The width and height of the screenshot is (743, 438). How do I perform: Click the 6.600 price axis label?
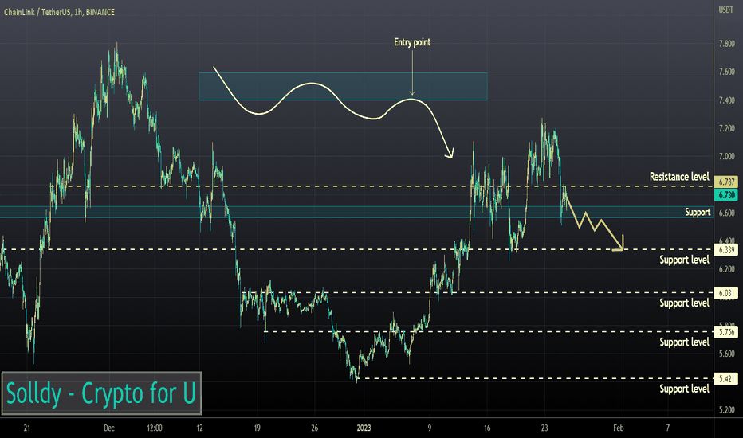(x=726, y=213)
